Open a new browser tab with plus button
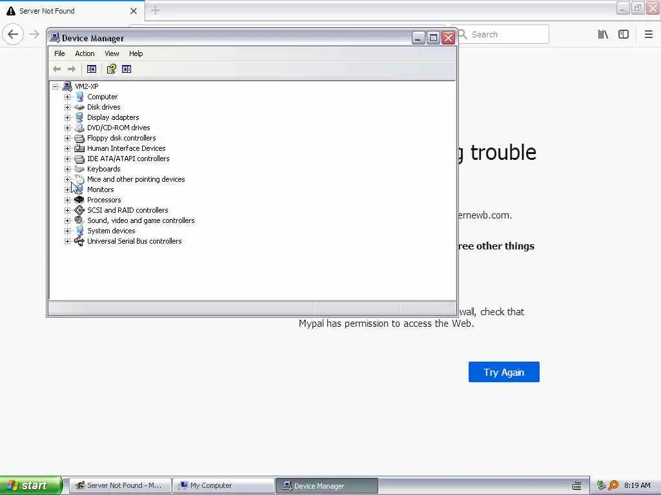The height and width of the screenshot is (495, 661). [155, 10]
